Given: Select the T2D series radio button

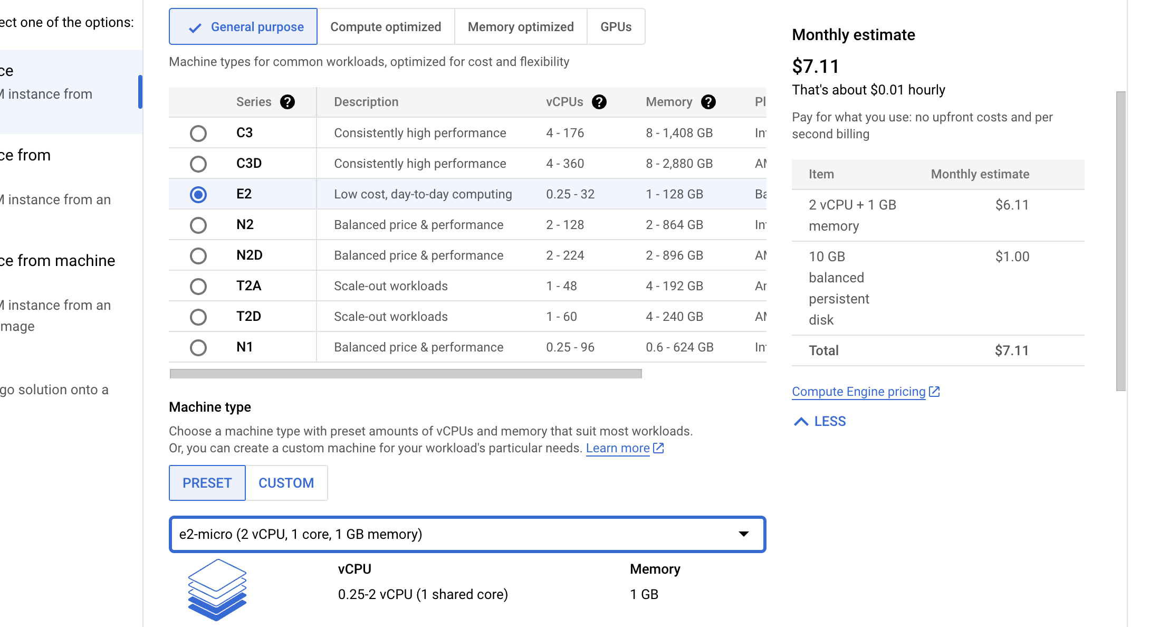Looking at the screenshot, I should (x=198, y=317).
